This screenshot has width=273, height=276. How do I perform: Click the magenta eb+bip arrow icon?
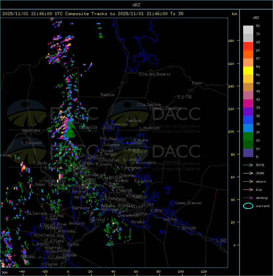248,198
